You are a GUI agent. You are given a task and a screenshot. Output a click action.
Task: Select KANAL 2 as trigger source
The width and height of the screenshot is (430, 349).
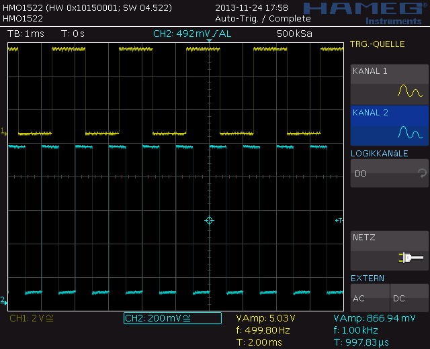(x=390, y=126)
